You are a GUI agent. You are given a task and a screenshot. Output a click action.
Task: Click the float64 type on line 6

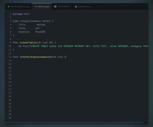[40, 32]
